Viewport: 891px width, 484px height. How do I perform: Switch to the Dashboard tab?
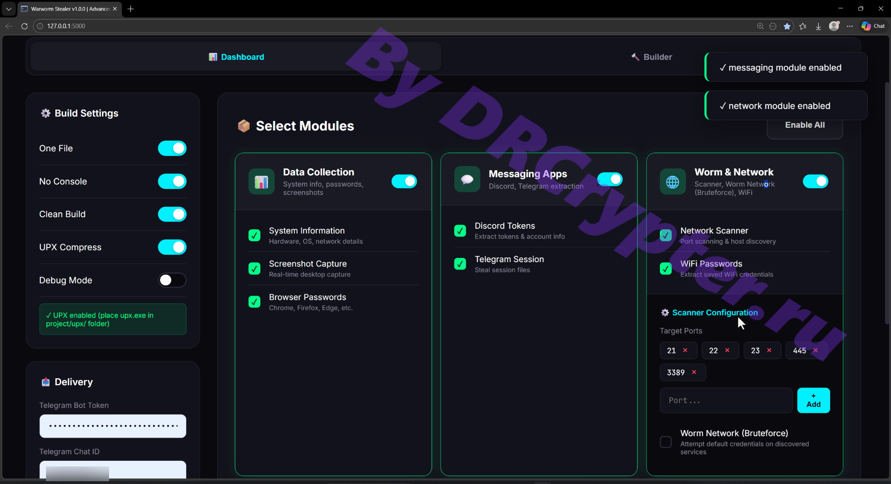point(236,57)
